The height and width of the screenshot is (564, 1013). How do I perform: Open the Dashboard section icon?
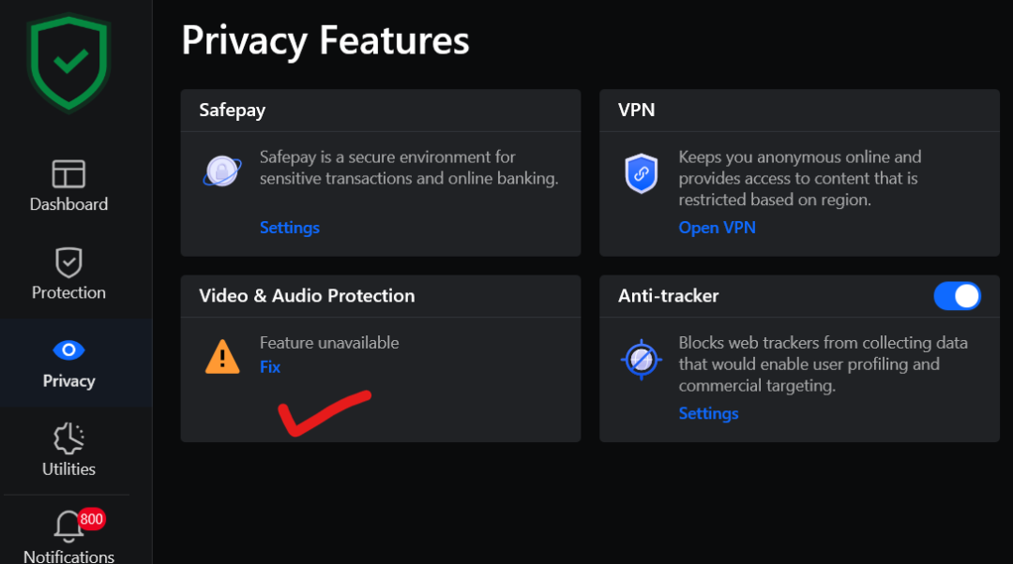pos(68,173)
